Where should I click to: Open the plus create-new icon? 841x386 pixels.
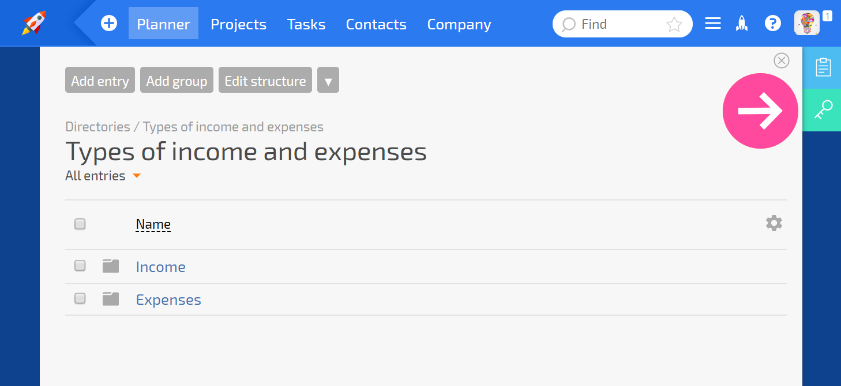(109, 24)
